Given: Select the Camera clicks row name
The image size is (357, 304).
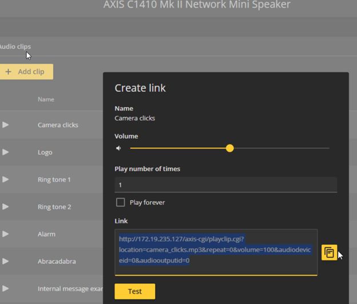Looking at the screenshot, I should 58,125.
